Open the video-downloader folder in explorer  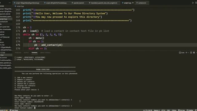click(x=6, y=29)
